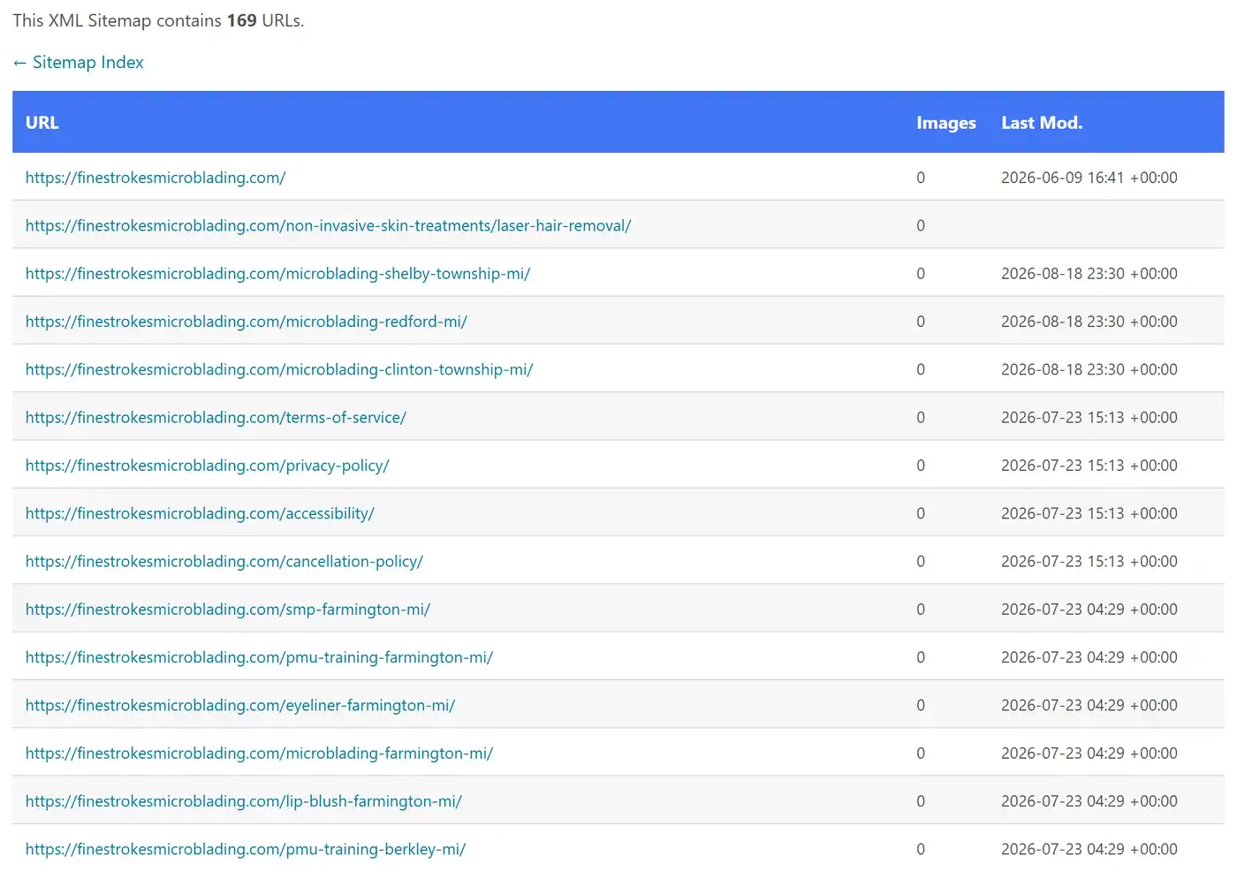Viewport: 1237px width, 871px height.
Task: Select the last modified date for microblading-redford-mi
Action: coord(1089,322)
